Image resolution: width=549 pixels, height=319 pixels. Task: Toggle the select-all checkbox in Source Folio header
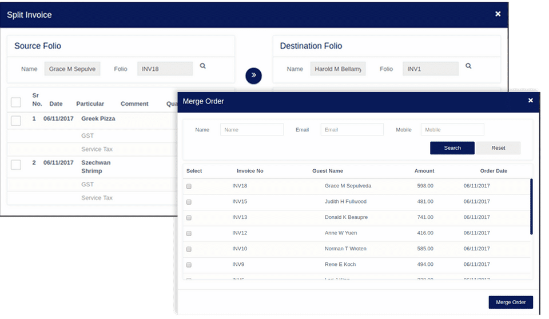point(16,102)
